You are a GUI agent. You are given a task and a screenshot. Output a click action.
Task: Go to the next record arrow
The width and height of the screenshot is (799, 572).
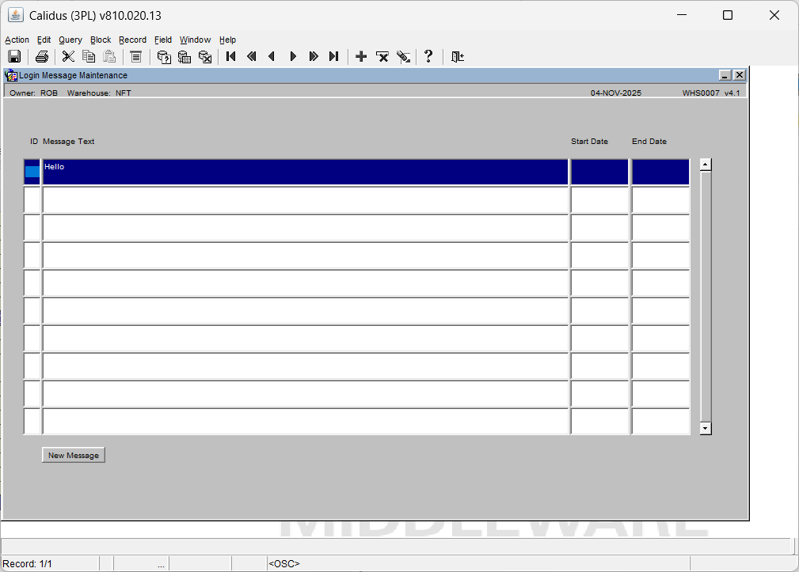[x=293, y=56]
